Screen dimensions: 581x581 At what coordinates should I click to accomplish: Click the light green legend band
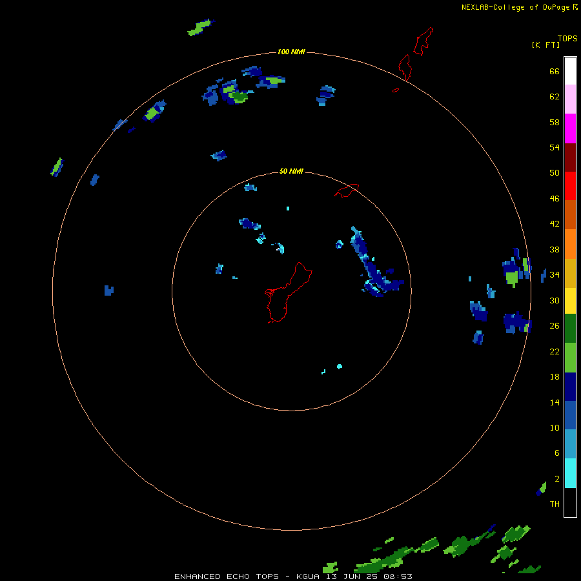point(570,358)
